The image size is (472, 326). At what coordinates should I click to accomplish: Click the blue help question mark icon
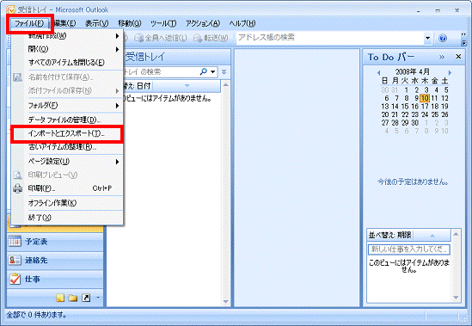click(443, 38)
